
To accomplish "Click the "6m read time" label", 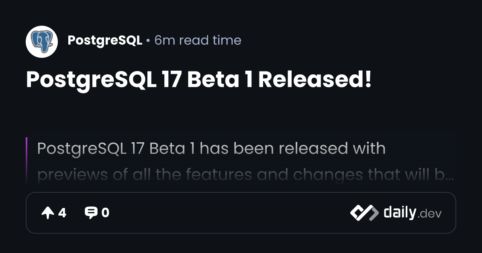I will [198, 41].
